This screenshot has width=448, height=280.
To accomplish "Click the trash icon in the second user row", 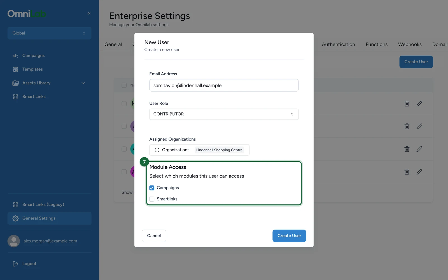I will point(407,126).
